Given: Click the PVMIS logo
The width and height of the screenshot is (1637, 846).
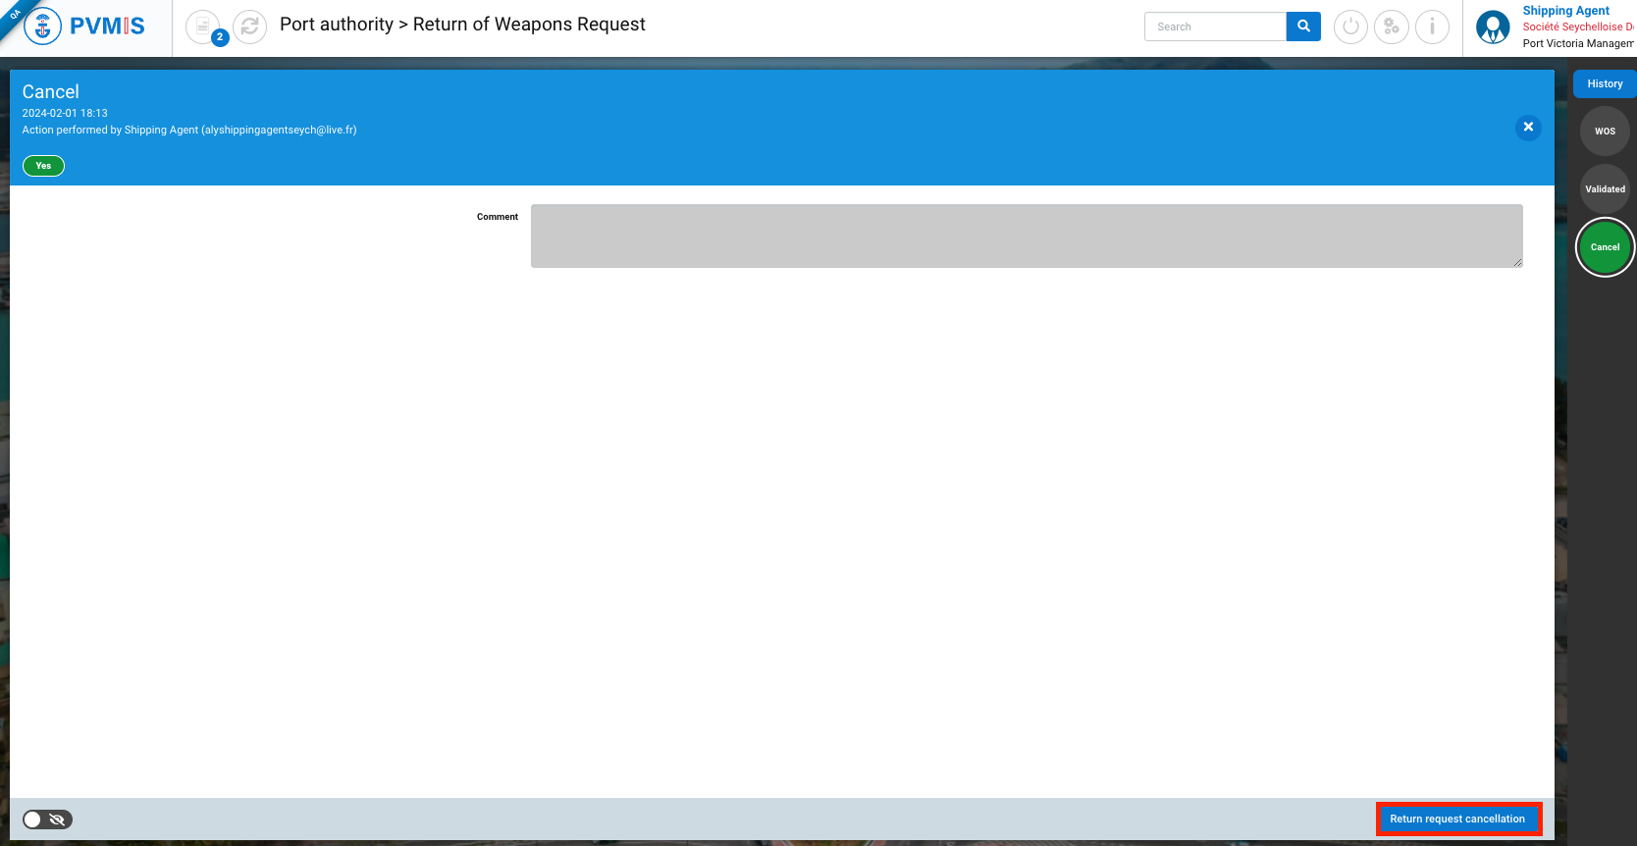Looking at the screenshot, I should coord(85,26).
